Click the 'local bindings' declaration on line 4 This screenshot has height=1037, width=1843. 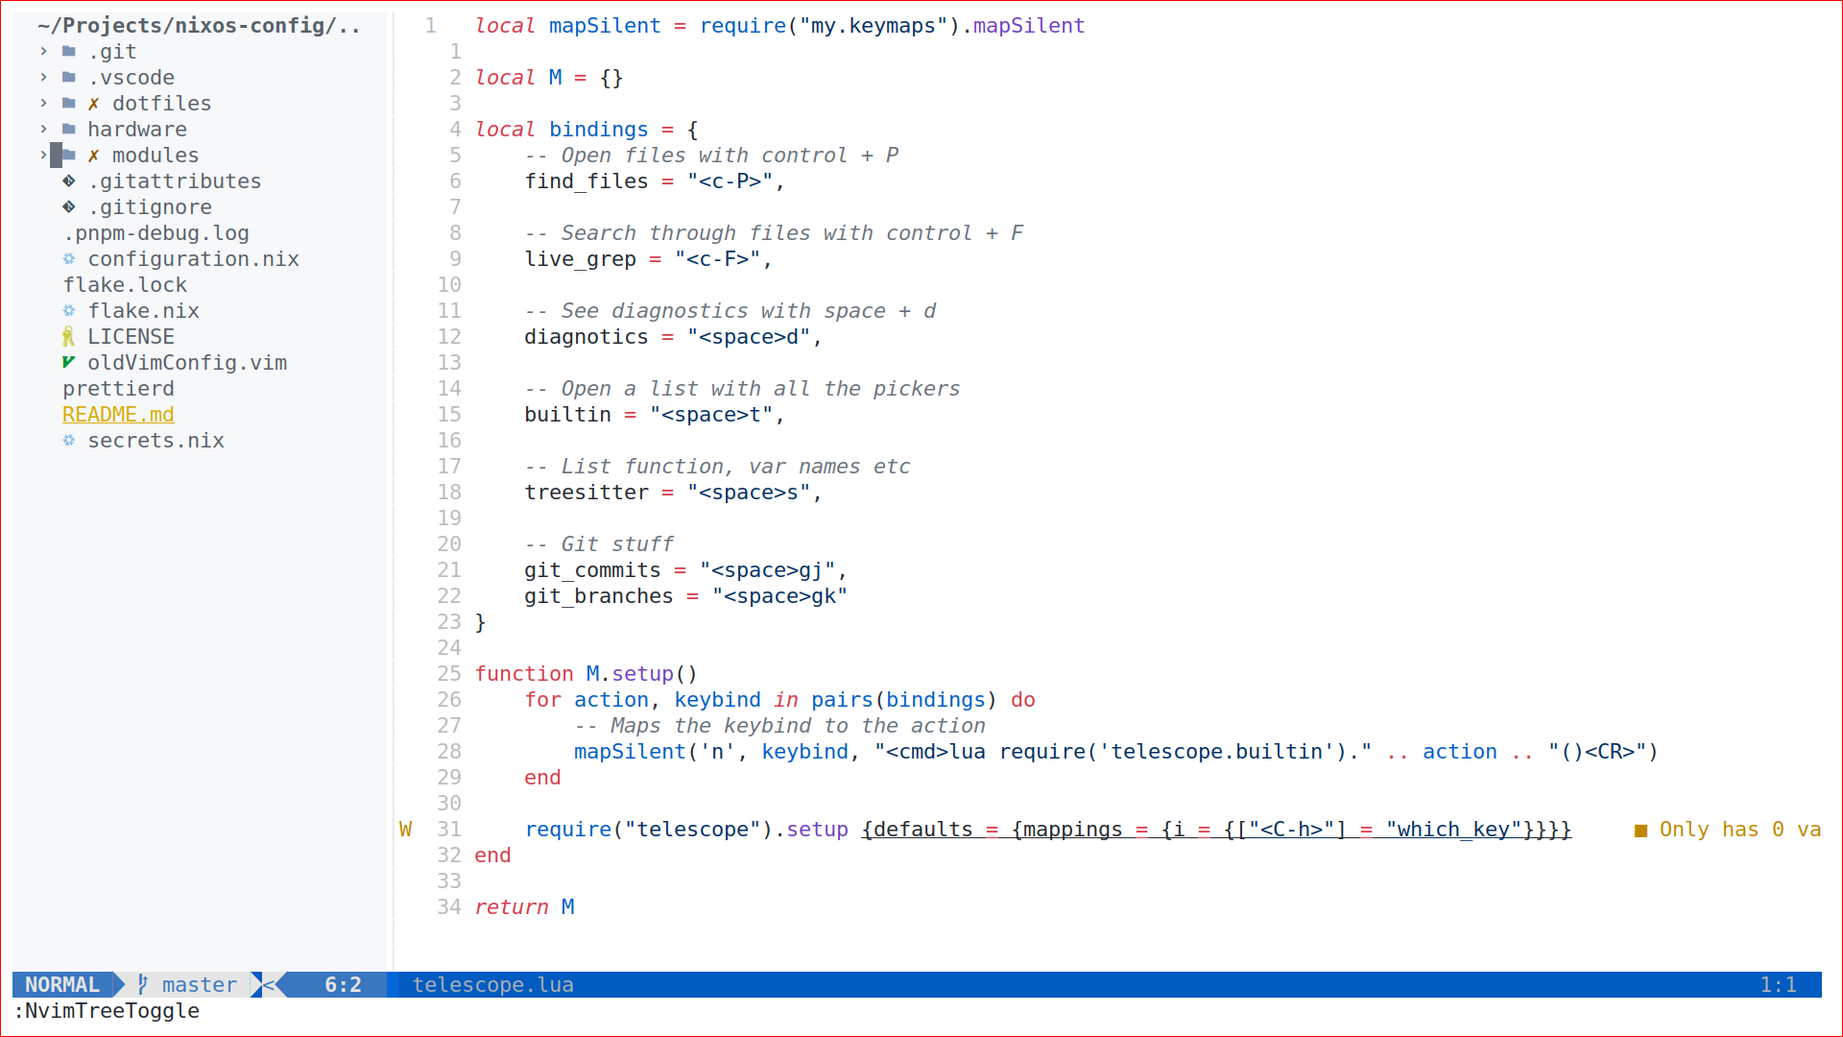point(562,129)
